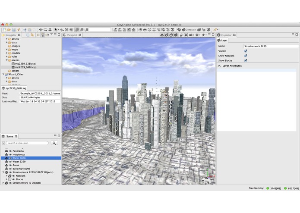Click the Cut scissors toolbar icon
The image size is (300, 213).
[25, 30]
